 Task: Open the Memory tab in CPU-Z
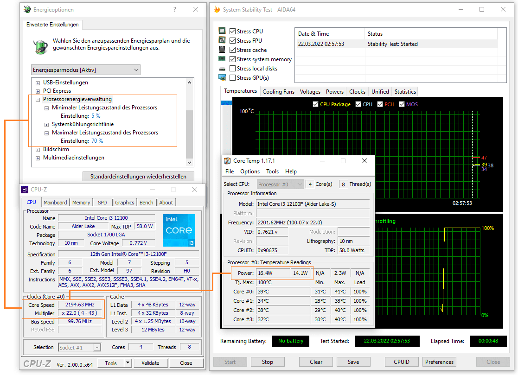click(81, 203)
